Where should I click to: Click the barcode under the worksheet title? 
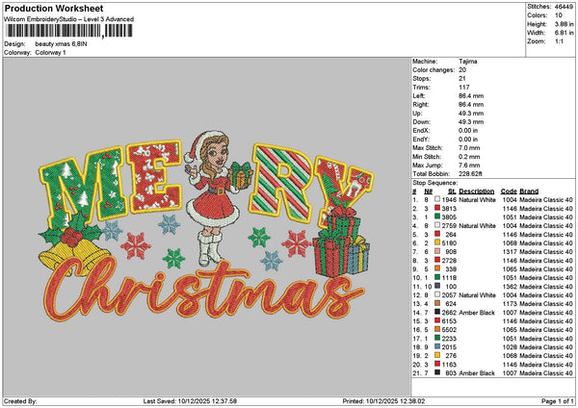[69, 31]
